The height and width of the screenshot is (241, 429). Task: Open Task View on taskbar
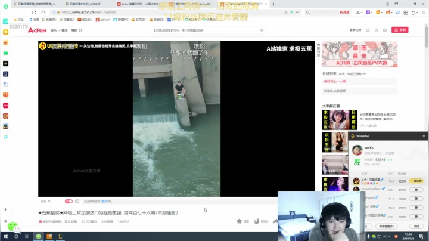(27, 236)
